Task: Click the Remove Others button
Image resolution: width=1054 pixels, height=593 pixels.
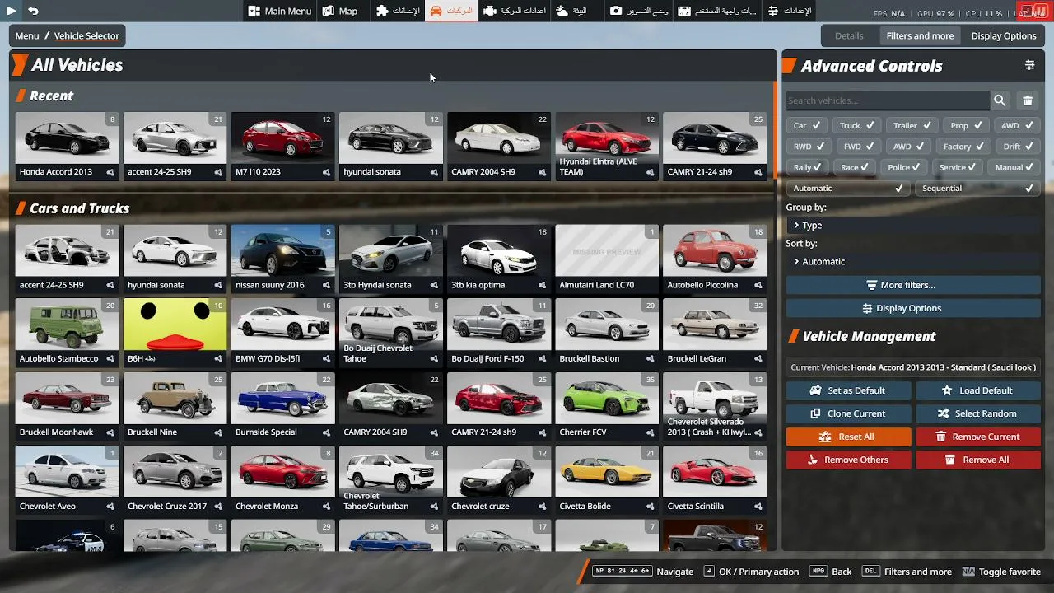Action: pos(848,460)
